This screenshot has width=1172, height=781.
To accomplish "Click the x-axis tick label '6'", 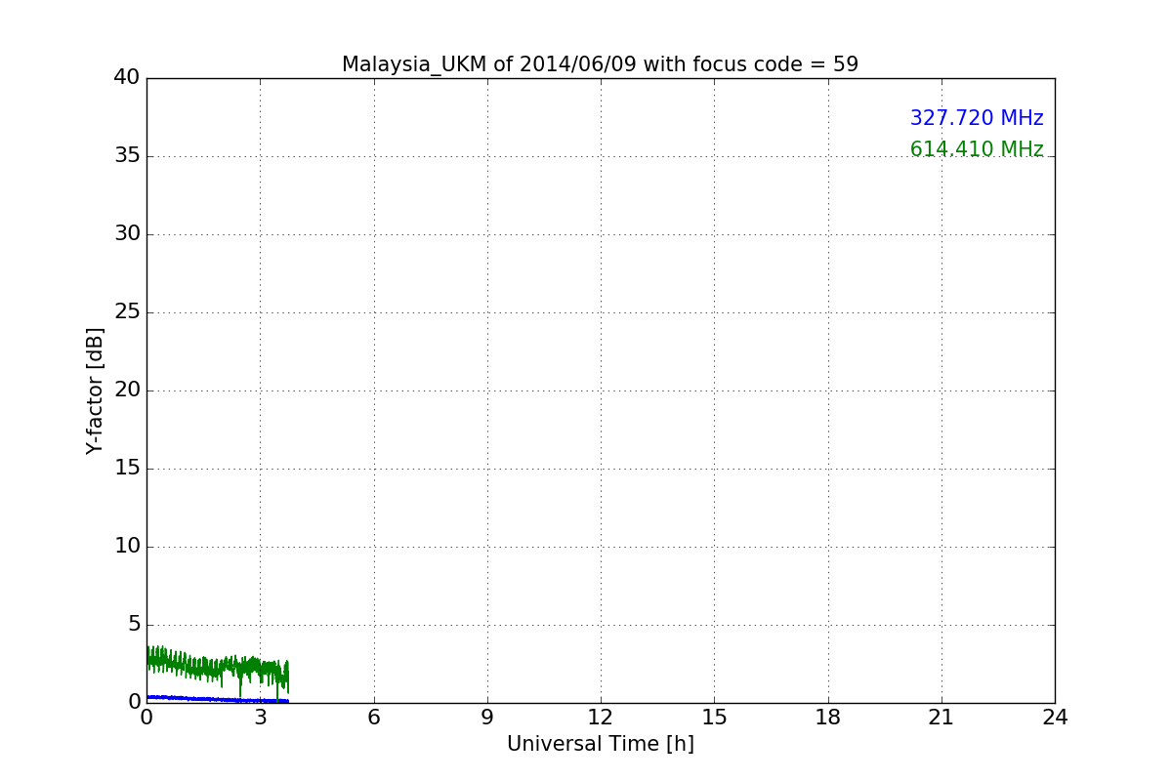I will [x=373, y=718].
